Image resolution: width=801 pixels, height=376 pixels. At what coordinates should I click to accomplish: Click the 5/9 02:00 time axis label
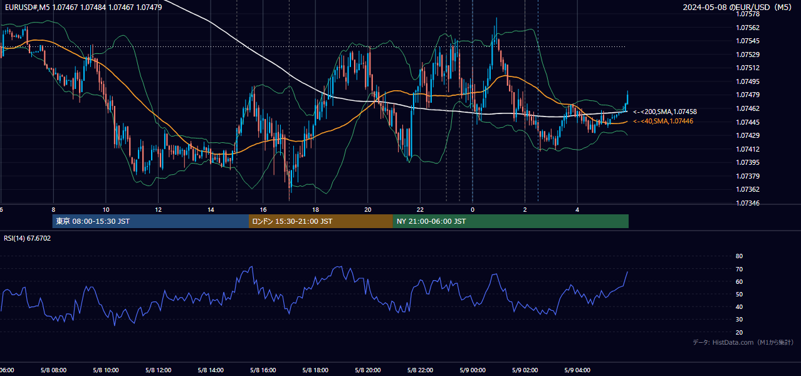tap(525, 370)
